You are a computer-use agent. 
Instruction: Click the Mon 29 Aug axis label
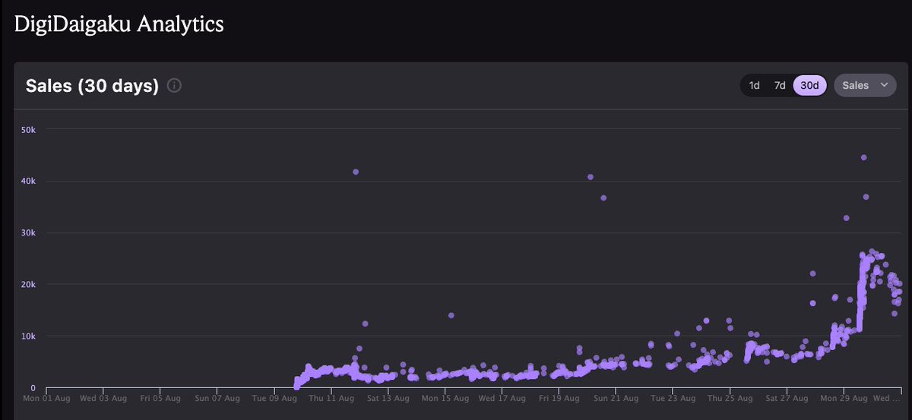pyautogui.click(x=844, y=397)
